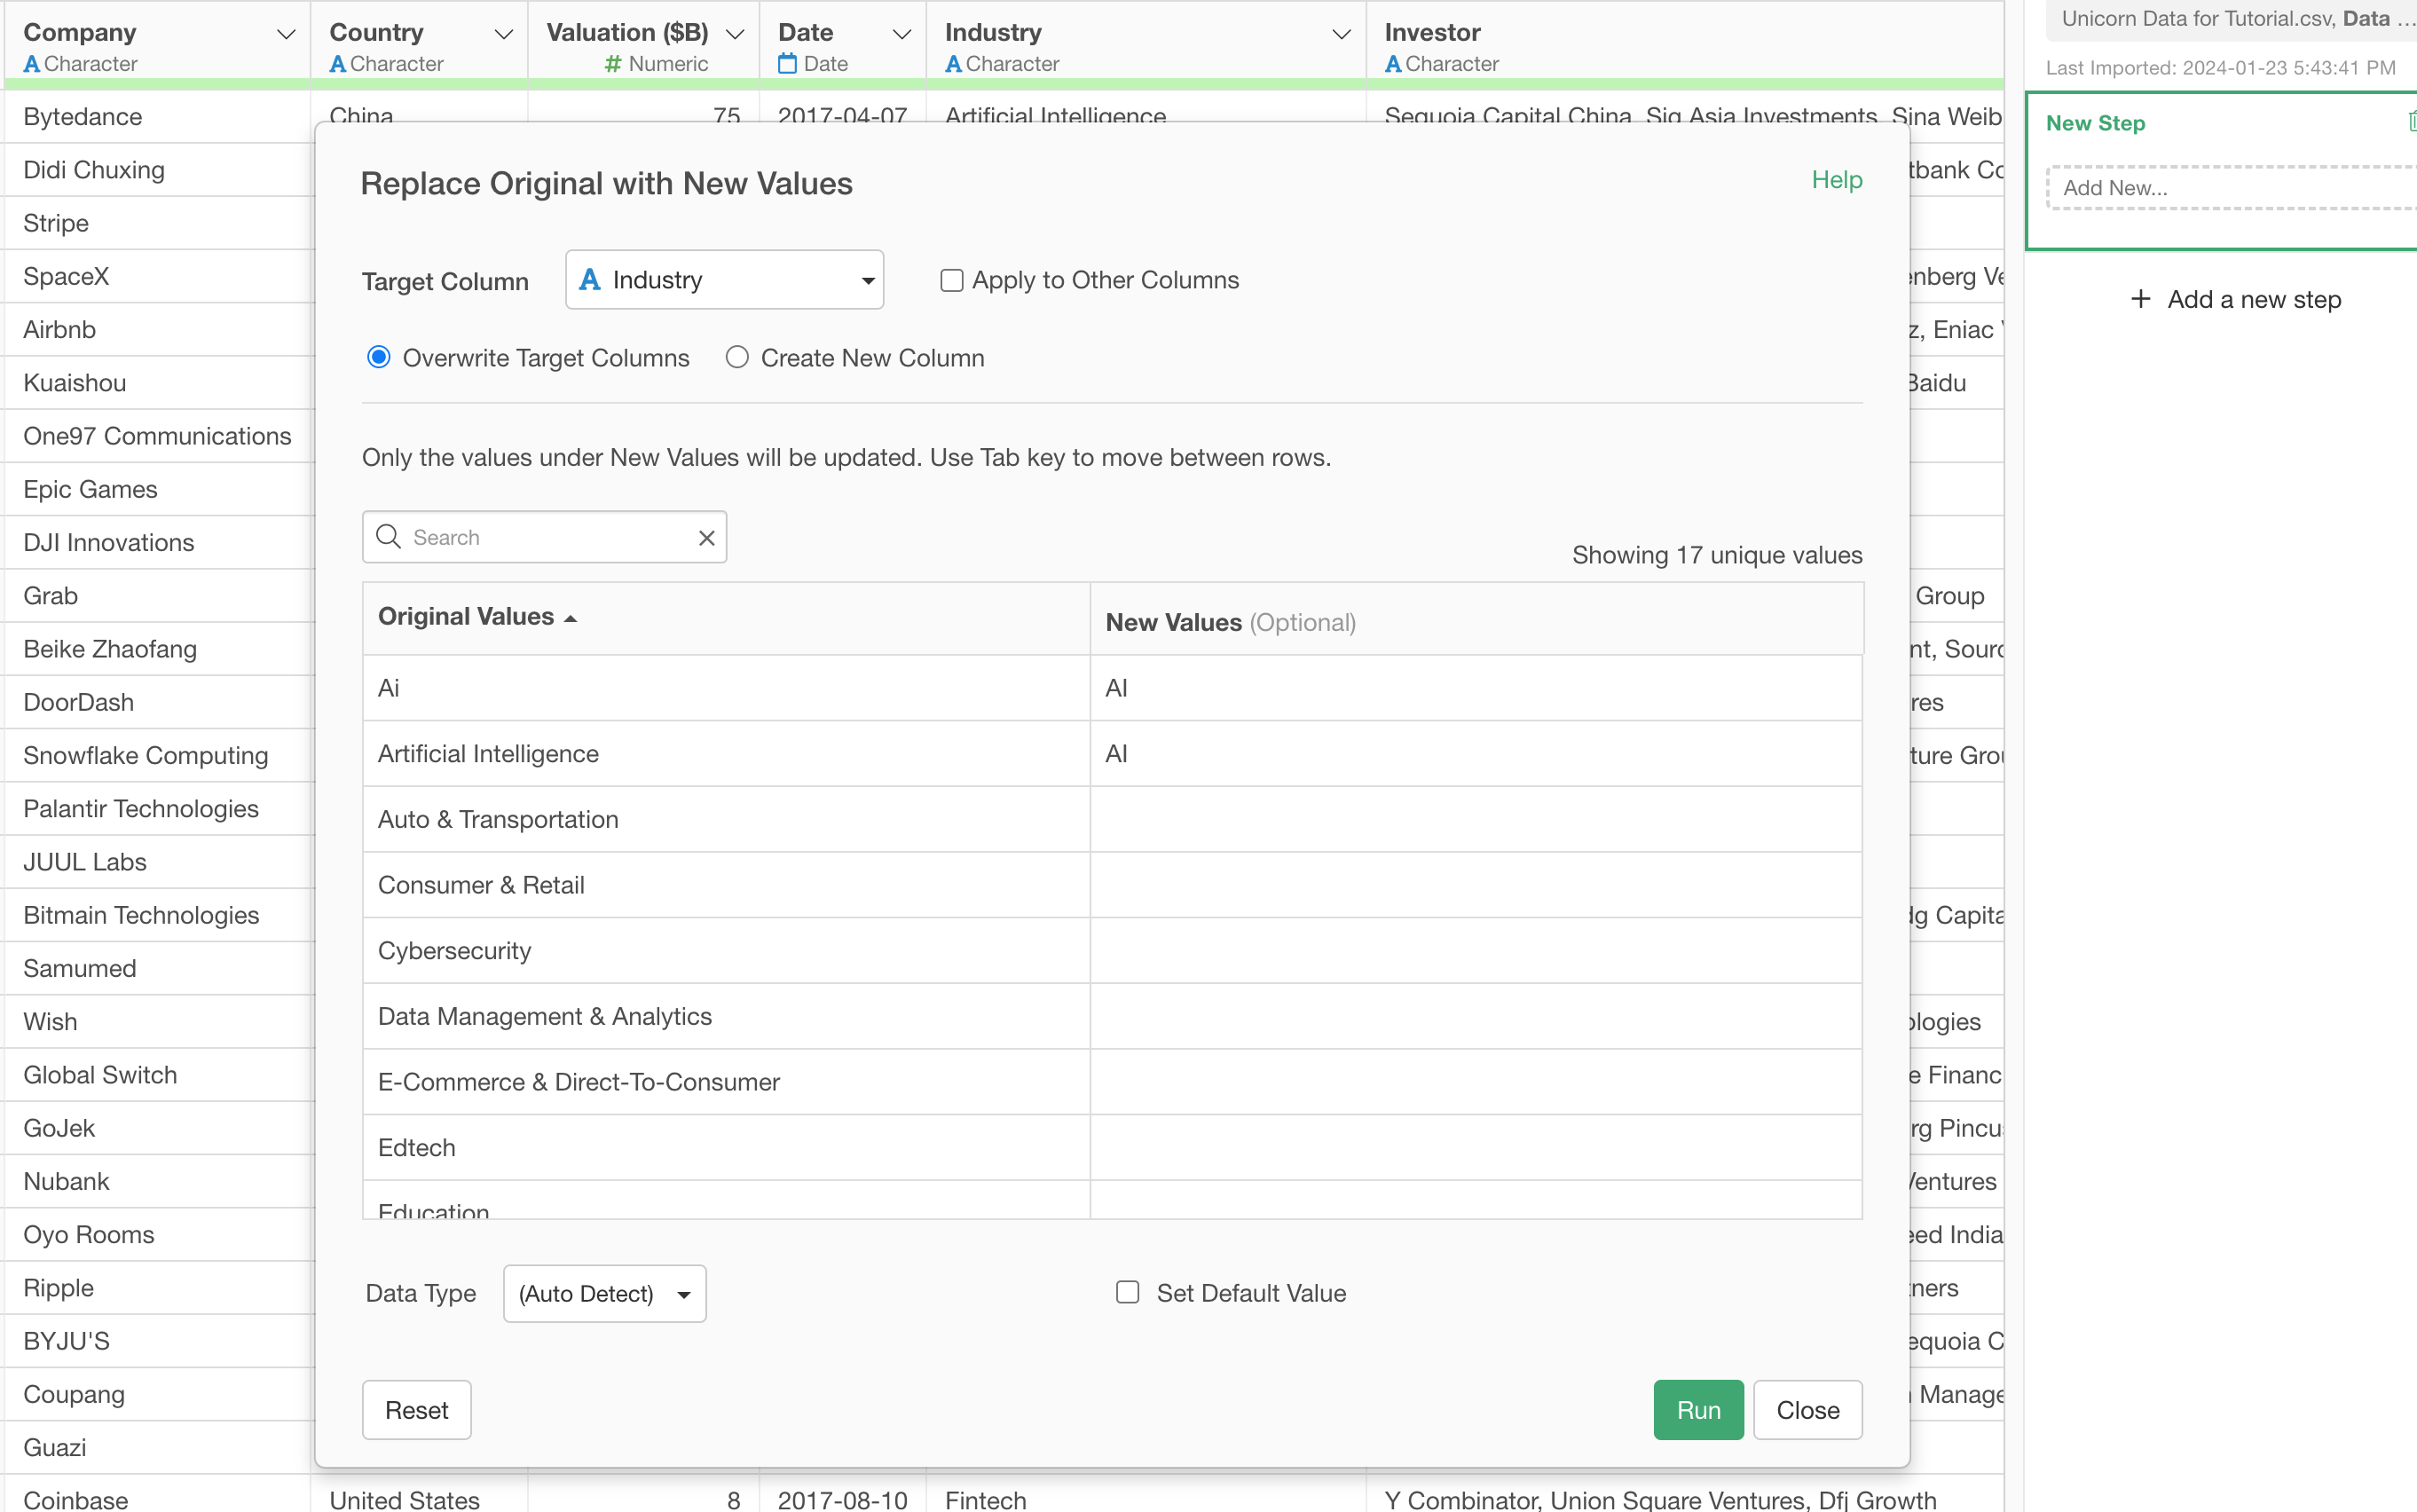Click the search magnifier icon
This screenshot has width=2417, height=1512.
388,537
